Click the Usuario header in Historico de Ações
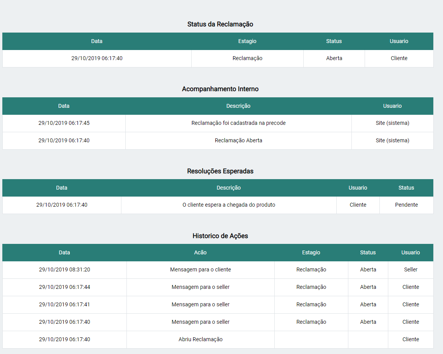This screenshot has width=443, height=354. point(410,253)
